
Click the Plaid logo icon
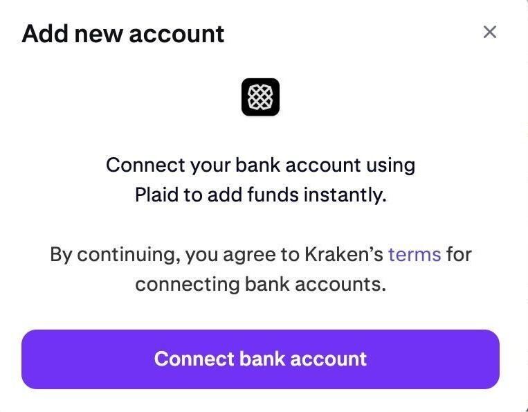pos(260,97)
